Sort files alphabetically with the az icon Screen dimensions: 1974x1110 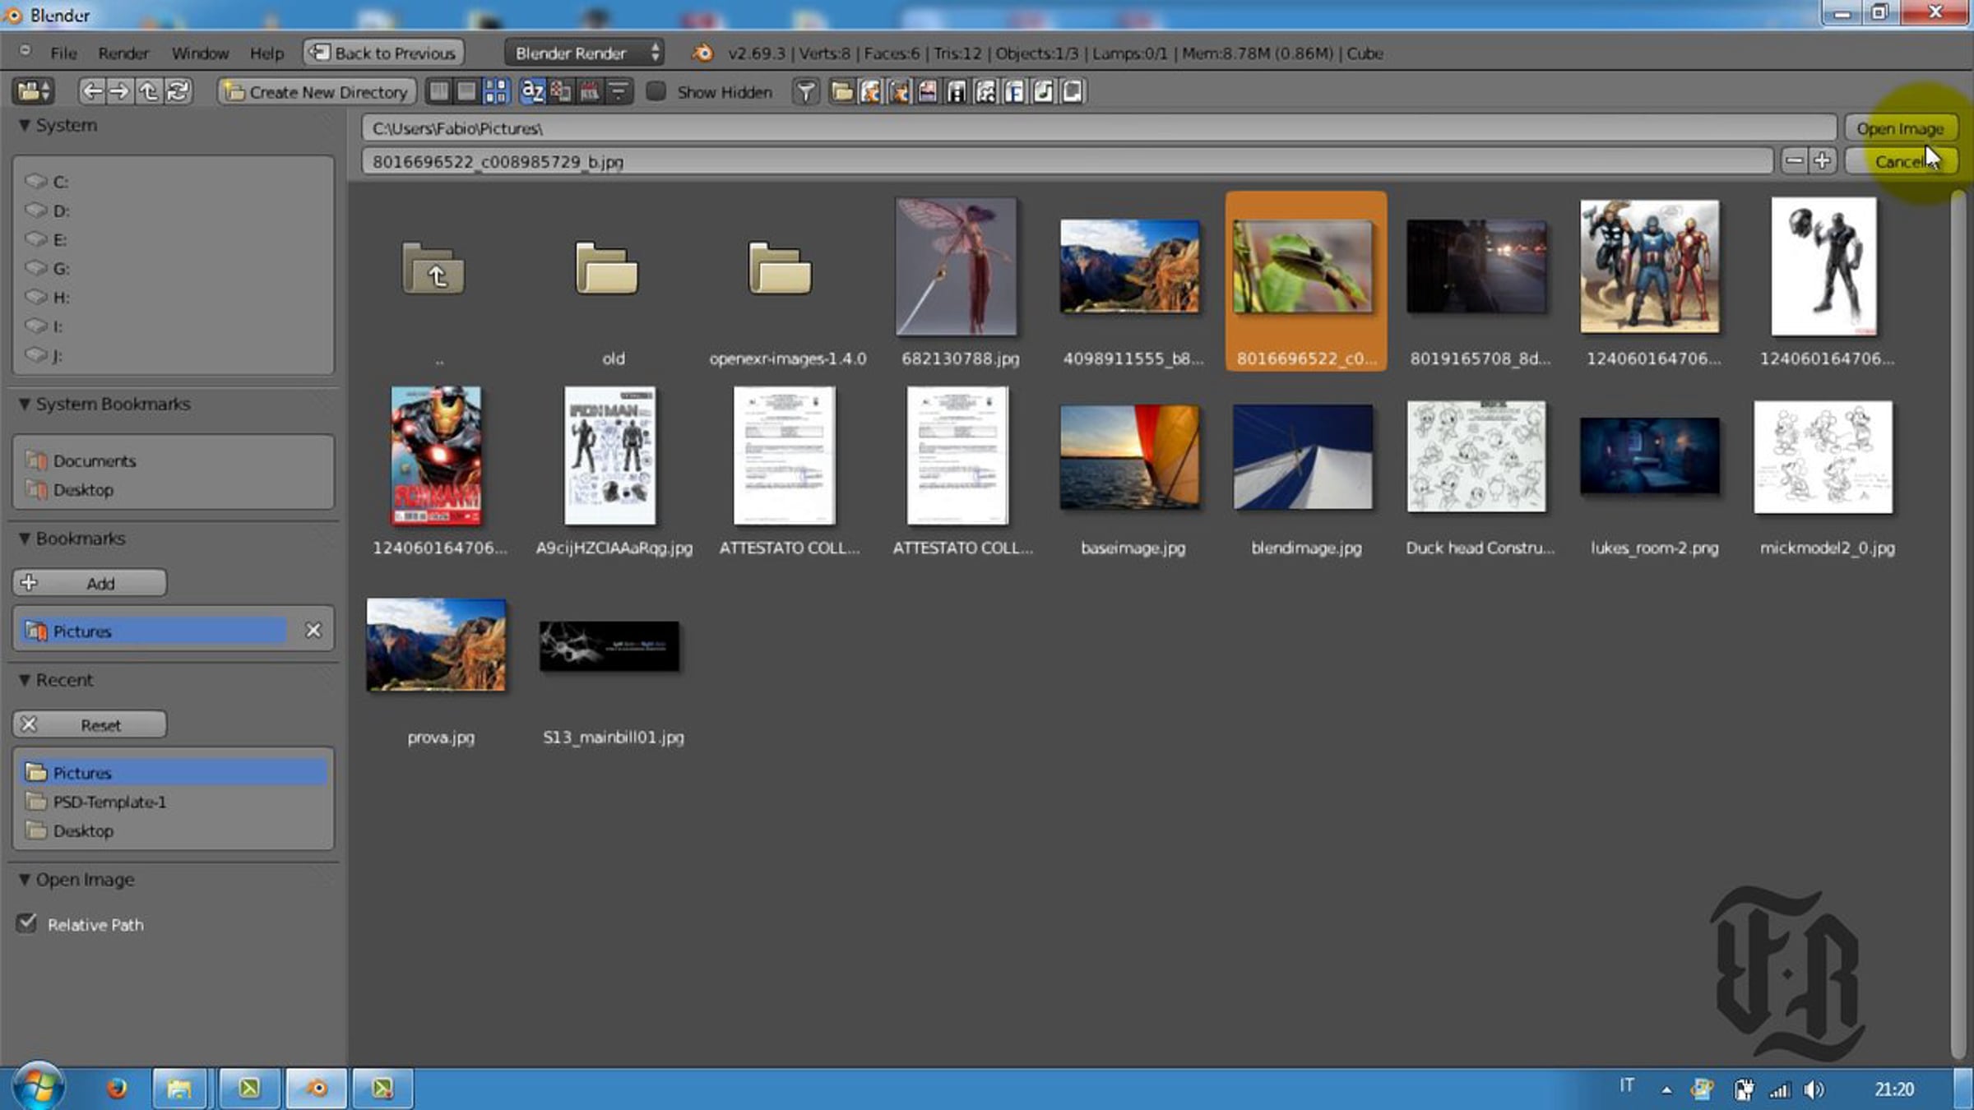coord(532,91)
